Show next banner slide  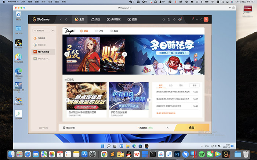coord(124,54)
